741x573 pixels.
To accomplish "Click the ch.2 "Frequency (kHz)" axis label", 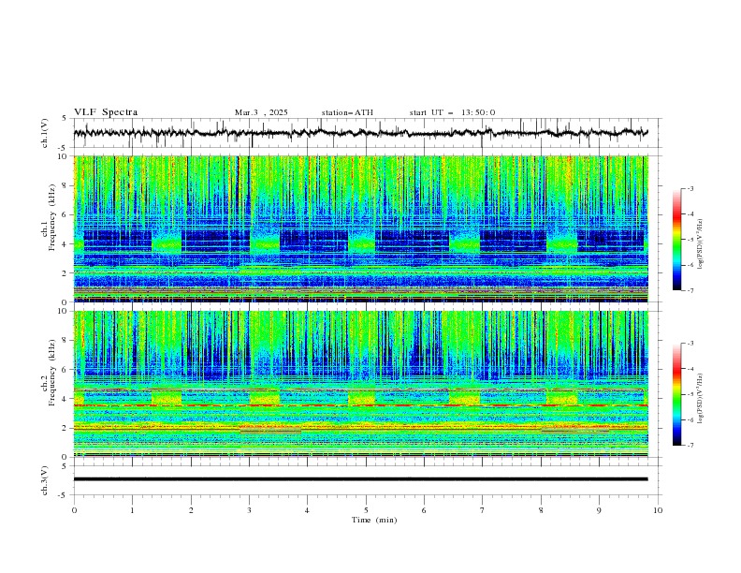I will click(54, 373).
